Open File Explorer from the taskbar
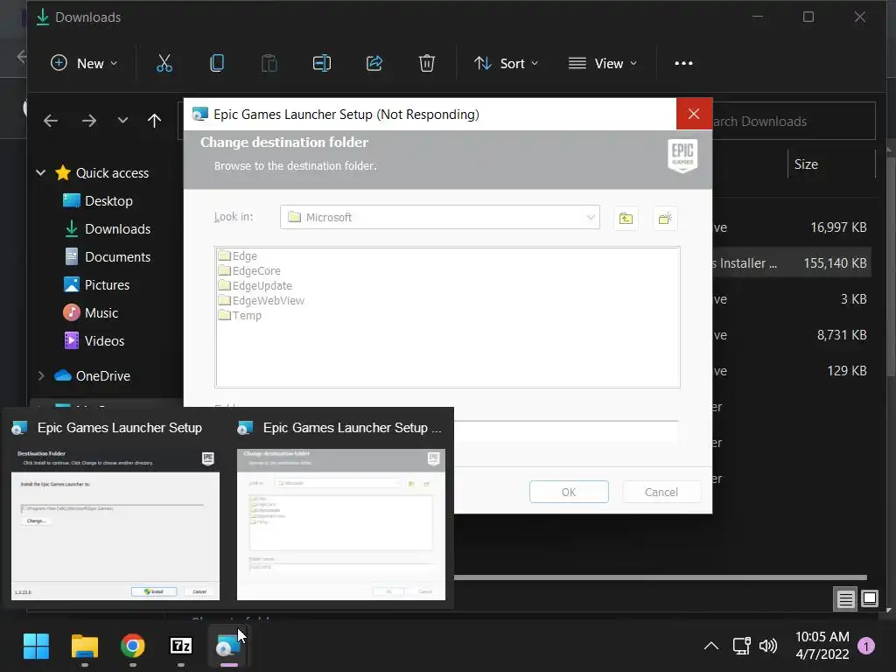This screenshot has width=896, height=672. point(85,647)
